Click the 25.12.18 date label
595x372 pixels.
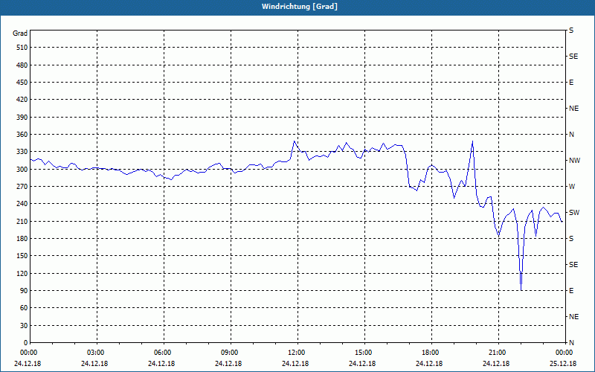point(563,363)
